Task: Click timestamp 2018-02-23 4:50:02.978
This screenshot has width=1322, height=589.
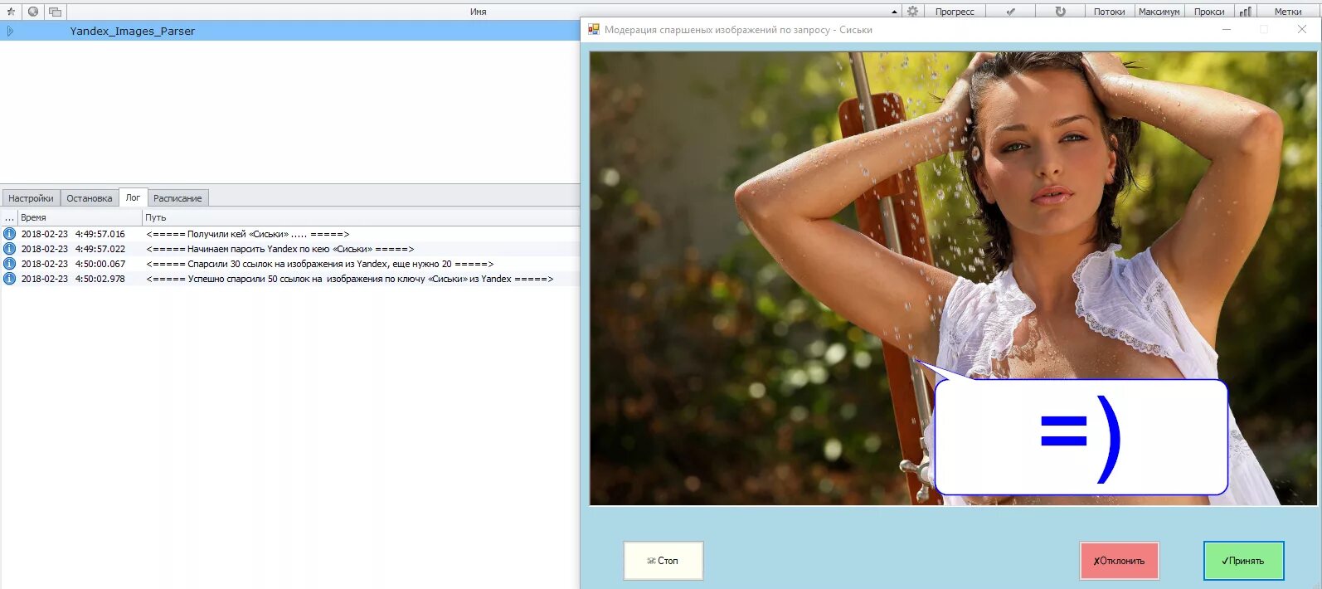Action: 73,279
